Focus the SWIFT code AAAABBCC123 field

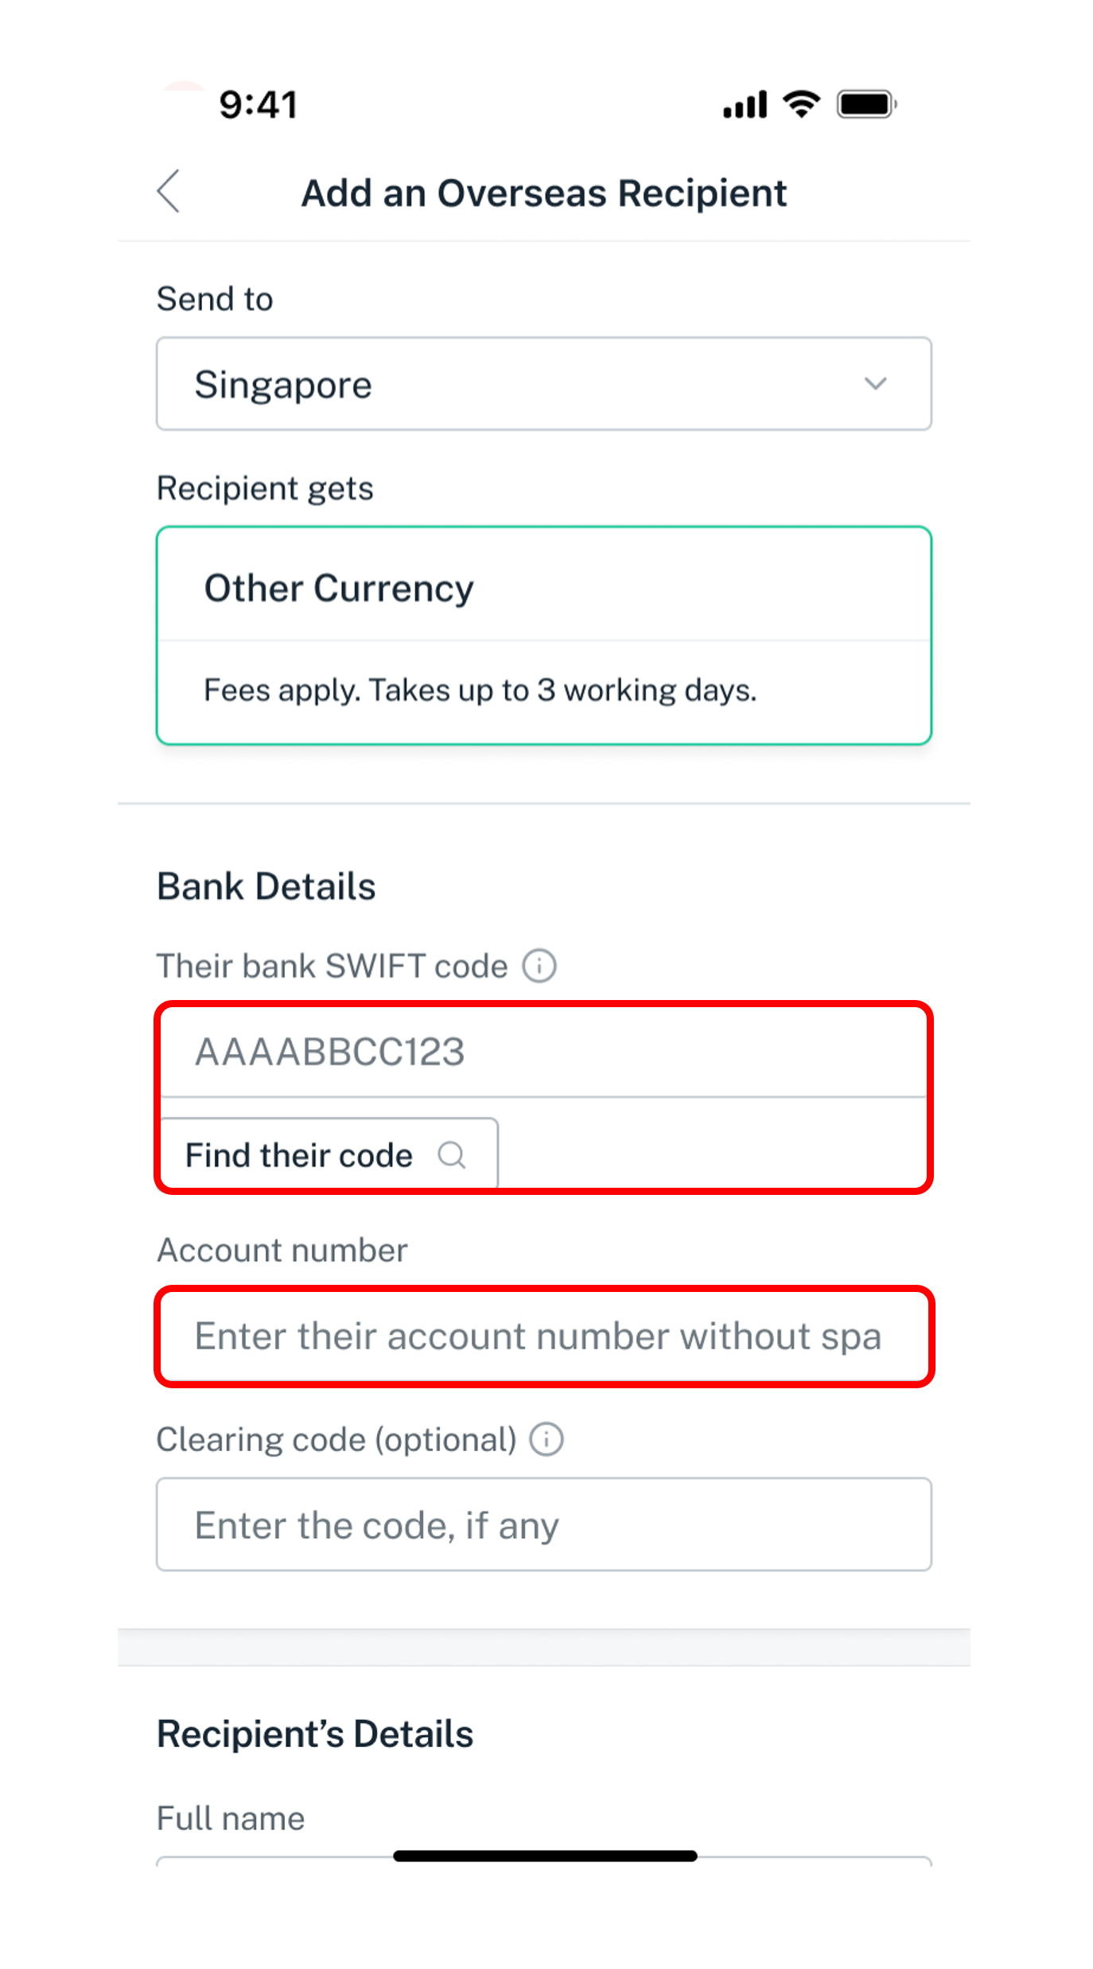click(543, 1052)
